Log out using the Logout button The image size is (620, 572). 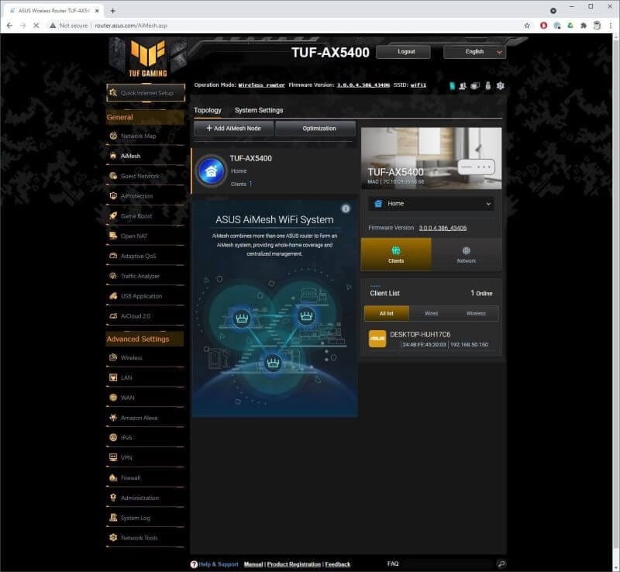(x=406, y=52)
